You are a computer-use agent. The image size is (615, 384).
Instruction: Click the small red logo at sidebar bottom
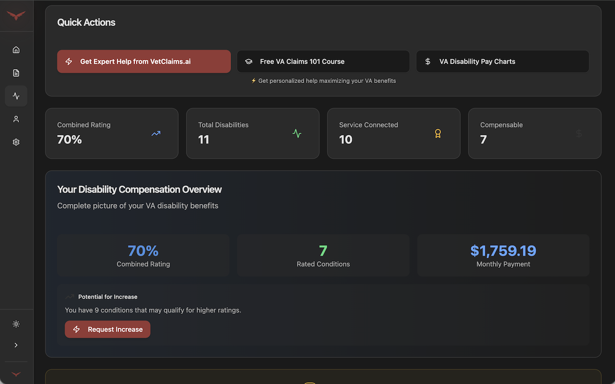tap(16, 374)
